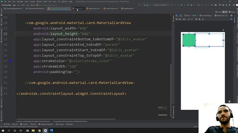Switch editor to Design view
Viewport: 238px width, 133px height.
click(232, 12)
